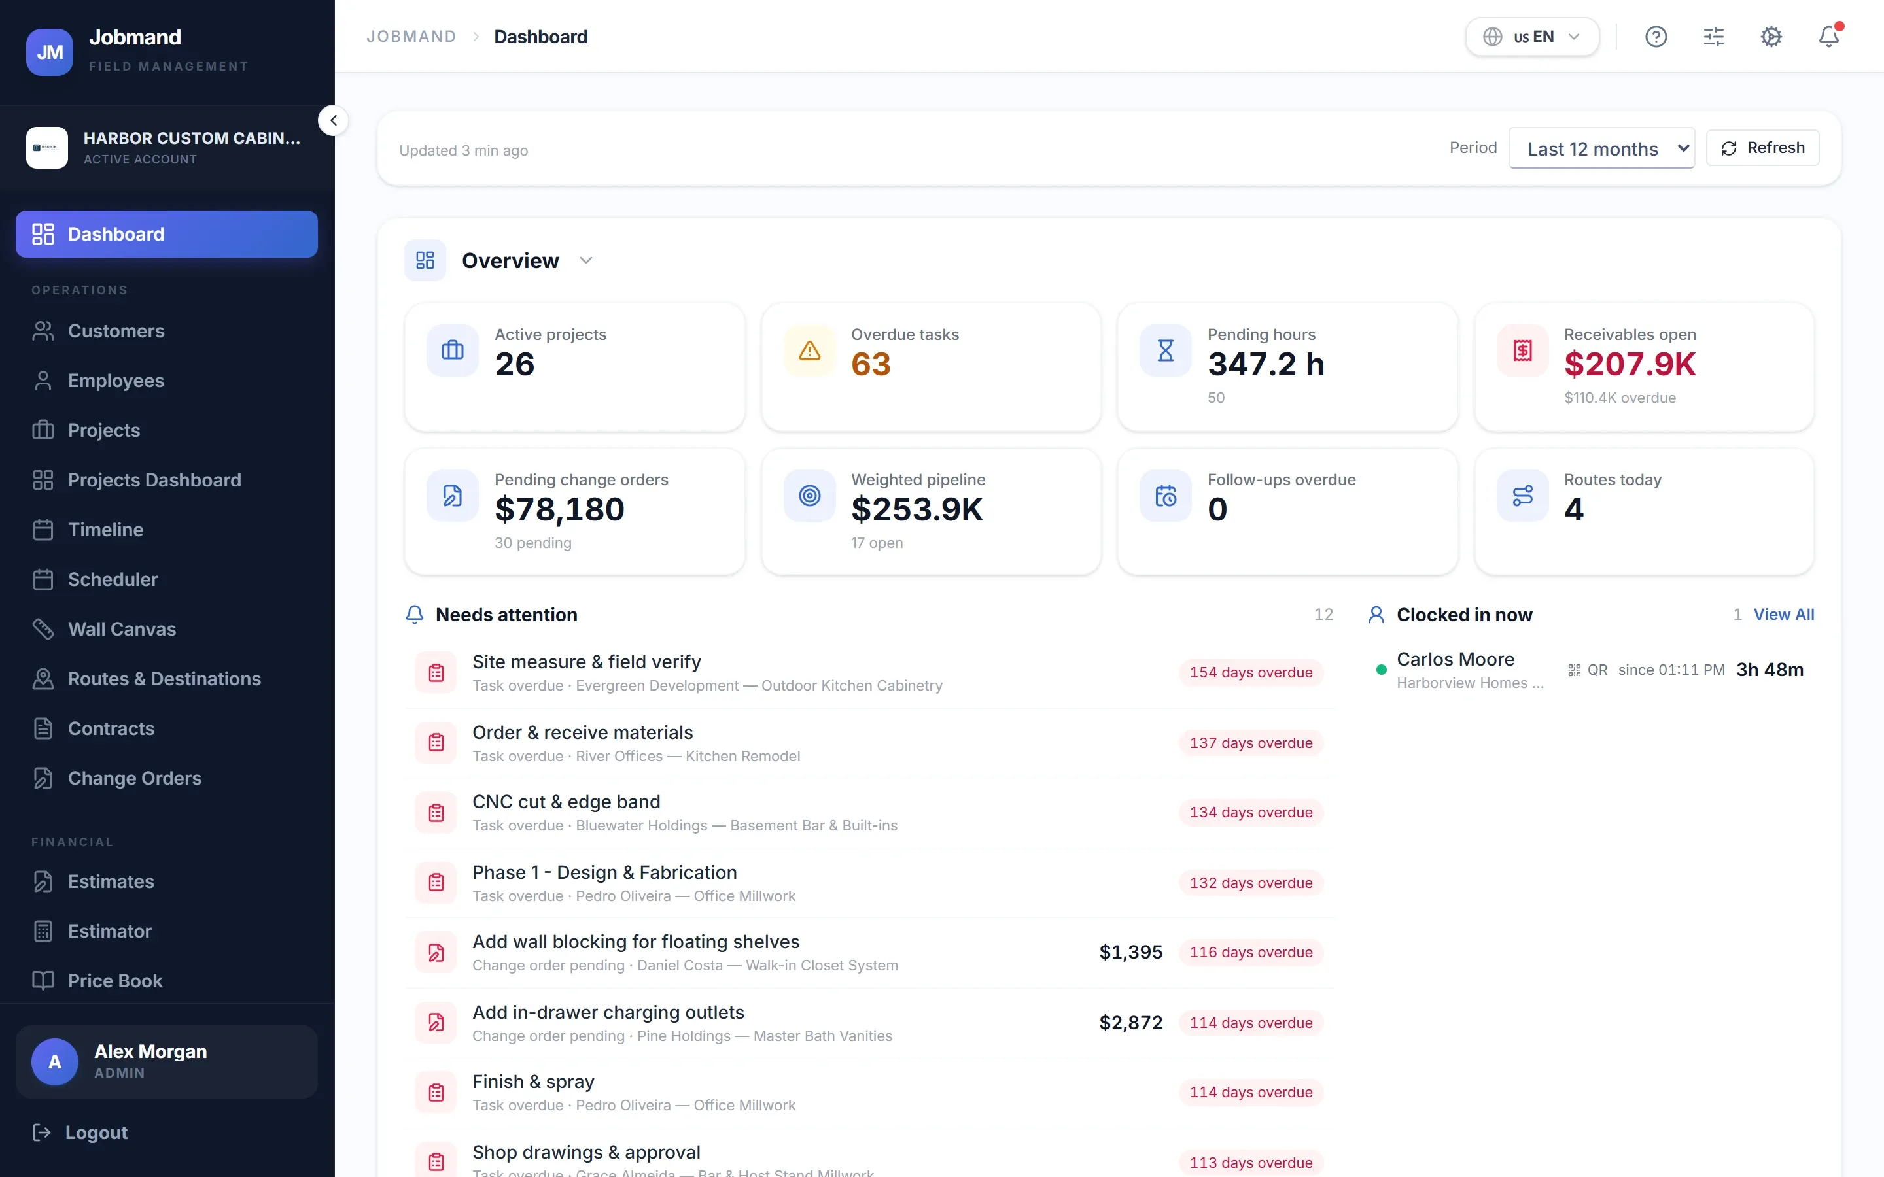Click the Refresh button
Screen dimensions: 1884x1177
(1762, 148)
